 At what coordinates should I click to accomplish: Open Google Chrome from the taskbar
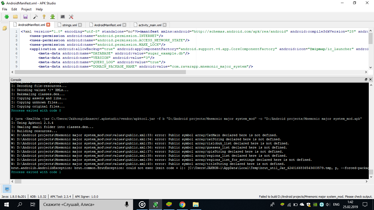point(182,204)
